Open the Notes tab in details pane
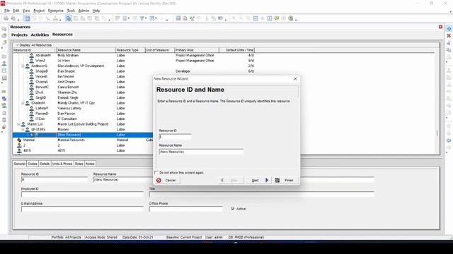 click(x=90, y=164)
